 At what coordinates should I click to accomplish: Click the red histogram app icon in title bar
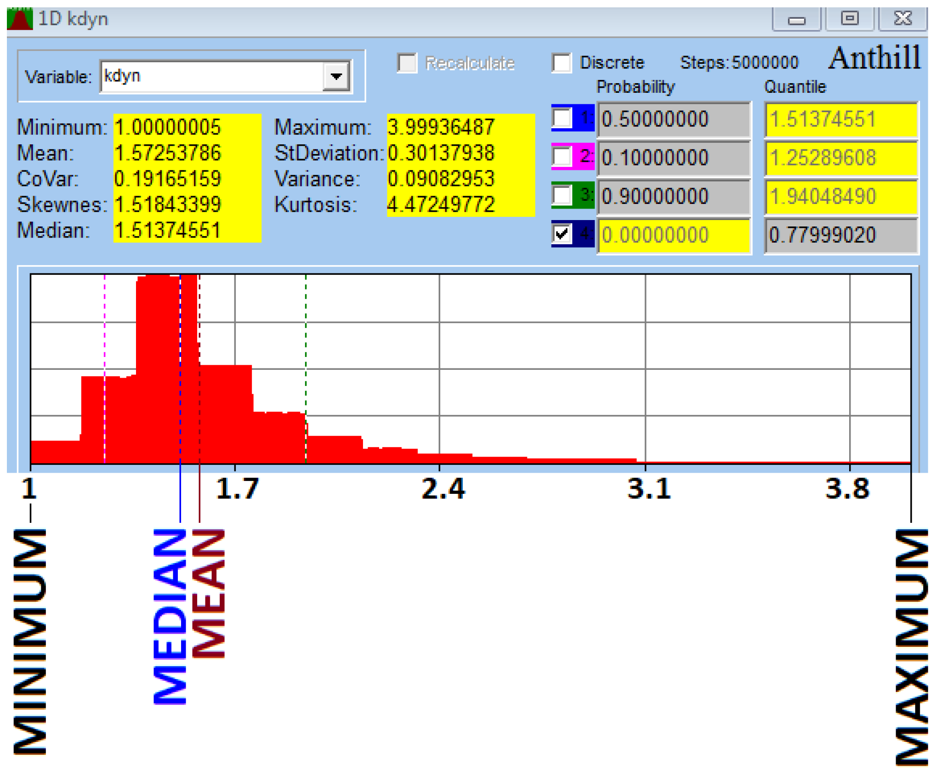[x=19, y=18]
